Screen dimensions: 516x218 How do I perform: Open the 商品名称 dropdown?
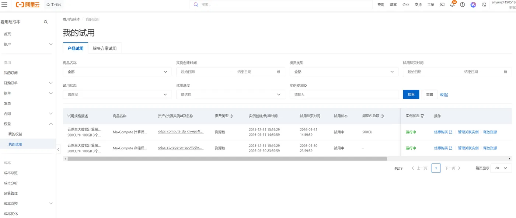tap(117, 72)
